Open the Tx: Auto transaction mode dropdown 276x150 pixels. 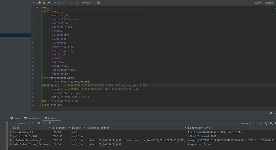tap(58, 3)
